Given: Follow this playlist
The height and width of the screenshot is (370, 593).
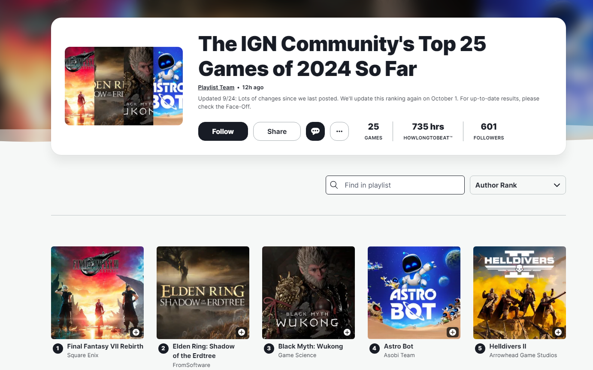Looking at the screenshot, I should (223, 131).
